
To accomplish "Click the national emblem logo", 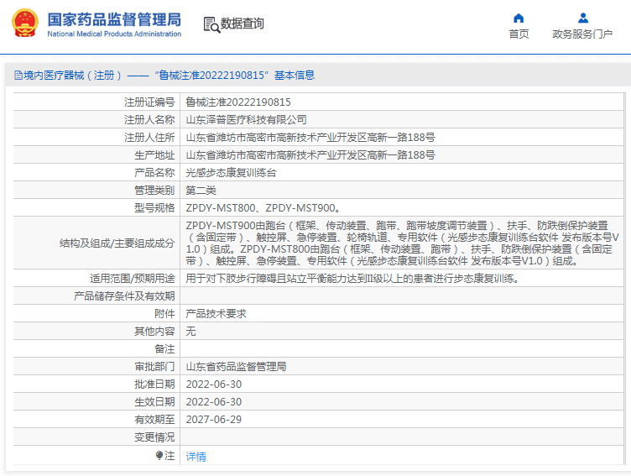I will 25,24.
